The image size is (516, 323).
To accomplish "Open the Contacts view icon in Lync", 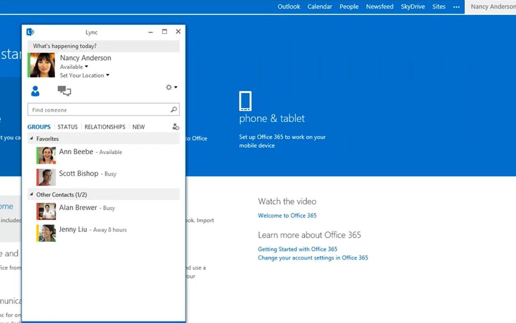I will click(35, 91).
